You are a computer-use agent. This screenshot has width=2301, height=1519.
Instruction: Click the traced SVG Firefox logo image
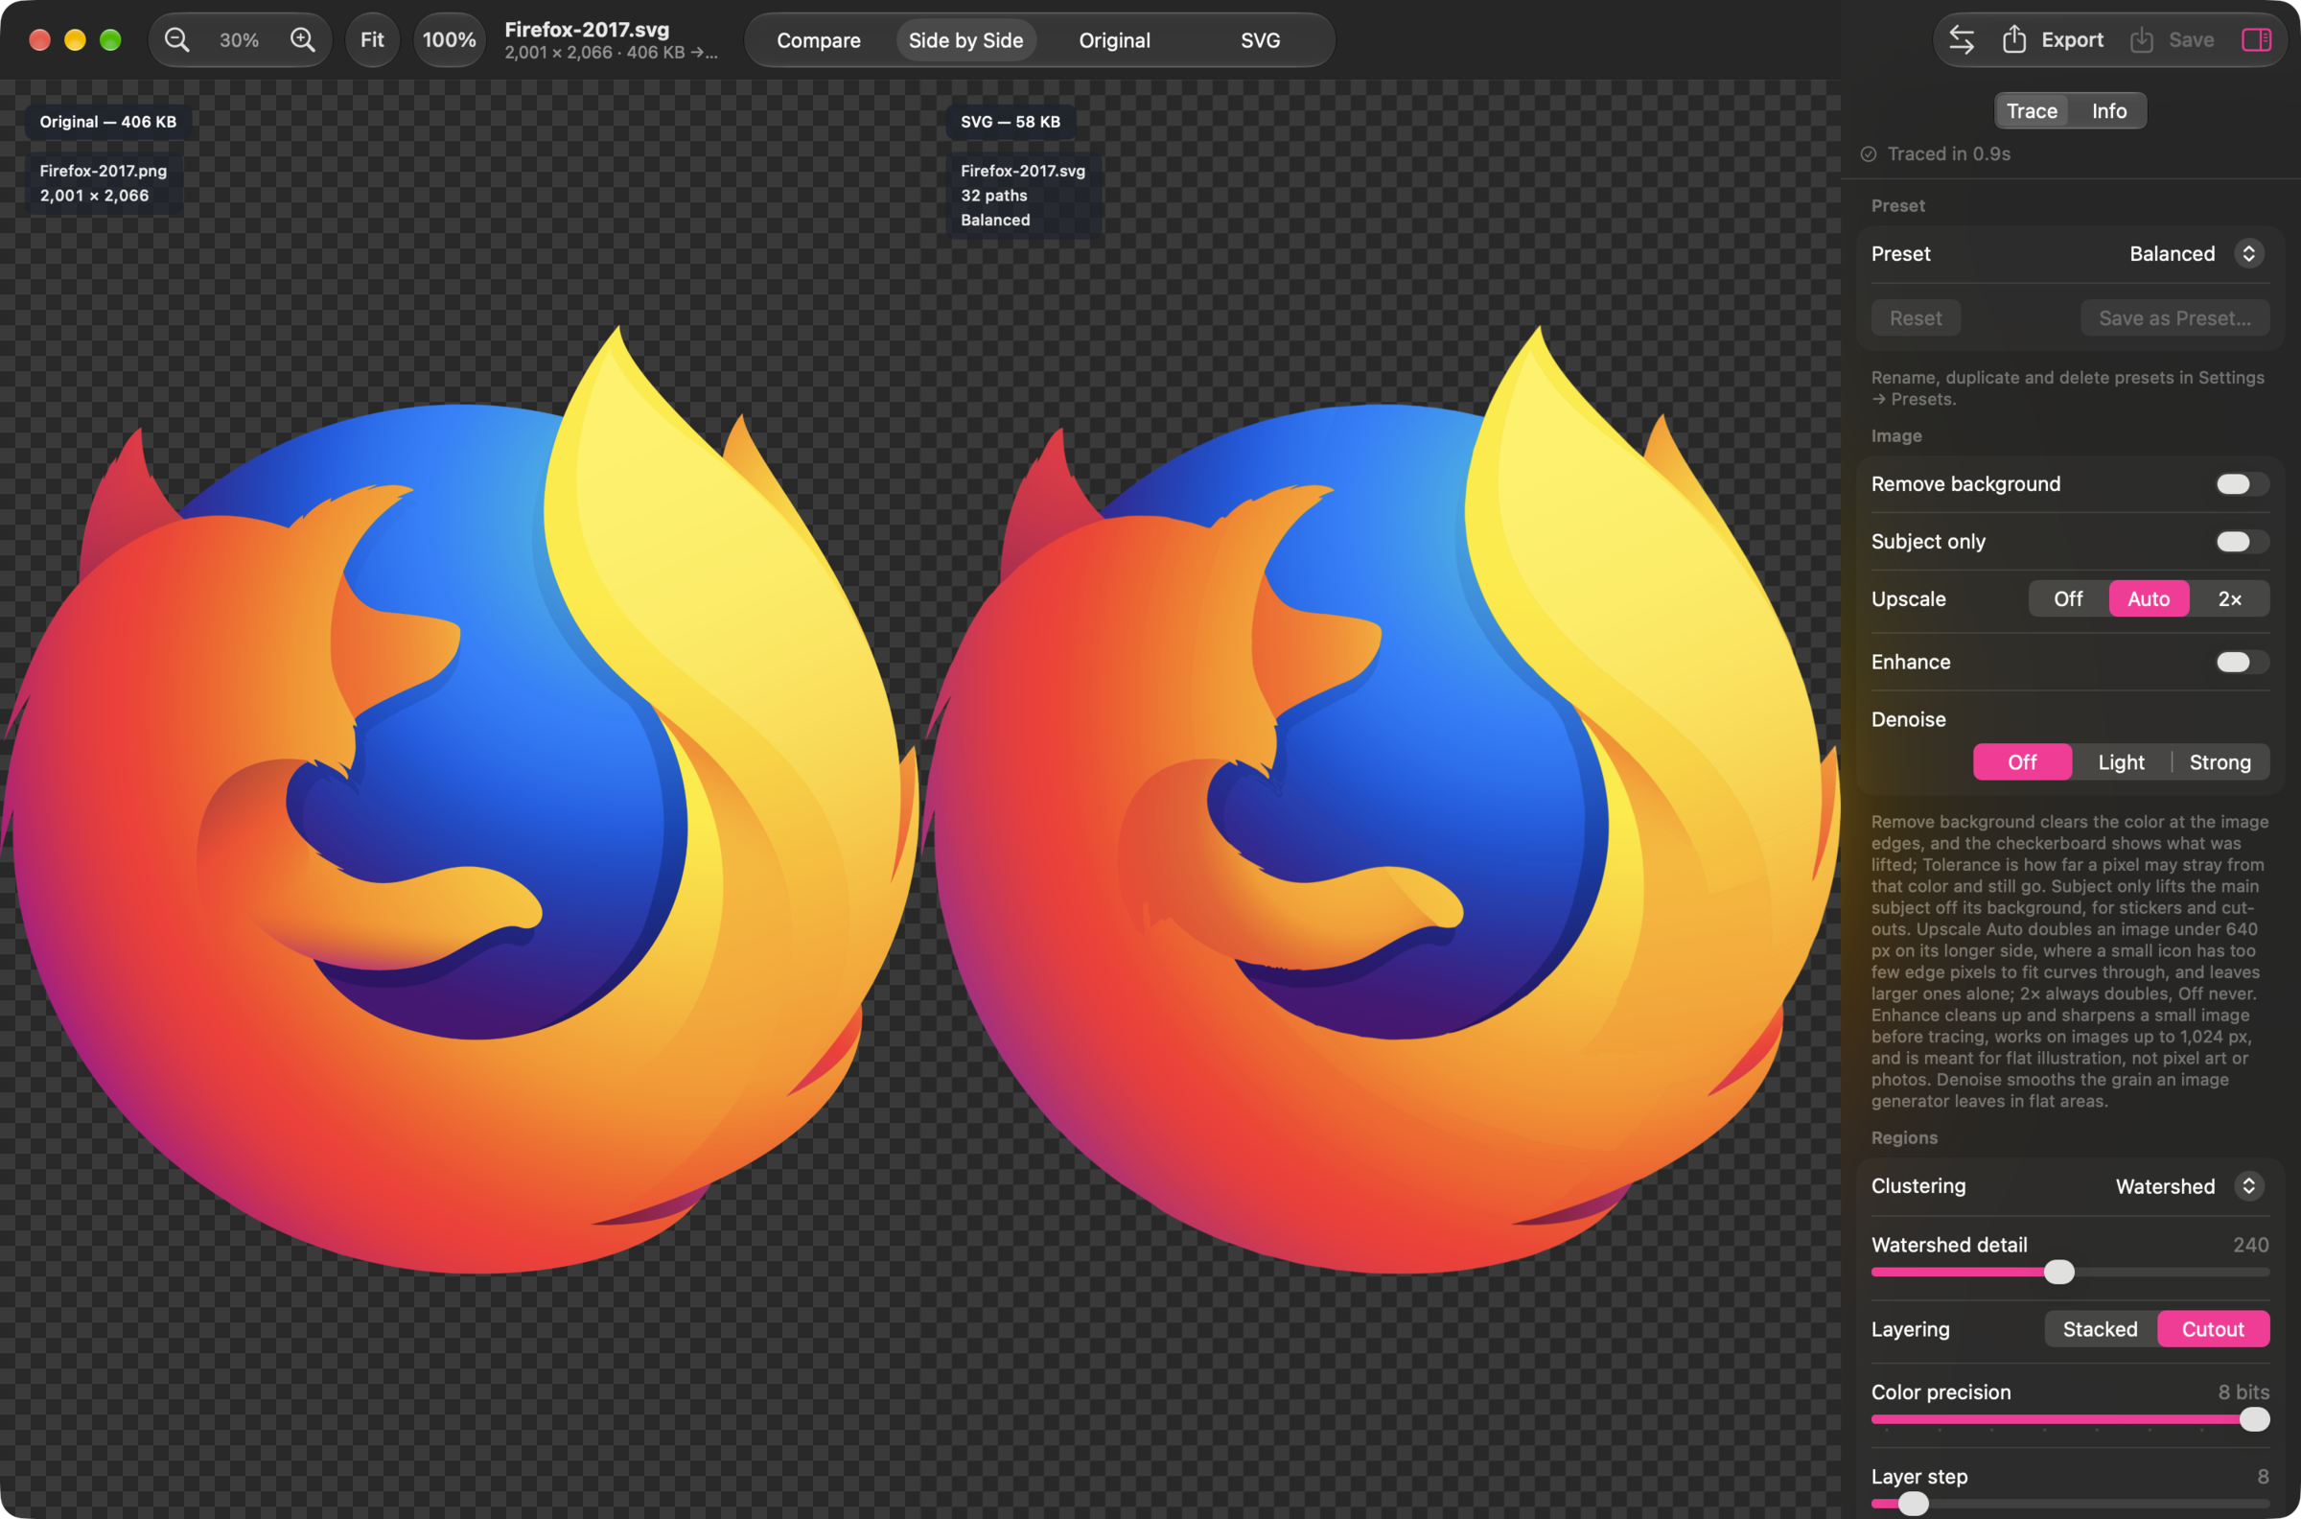(1381, 799)
